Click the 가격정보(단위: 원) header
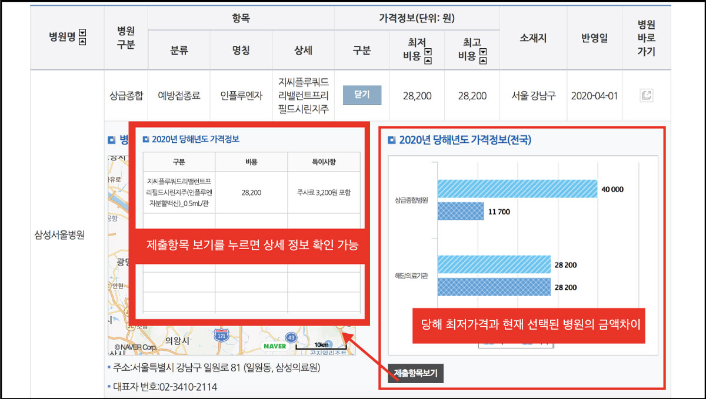This screenshot has height=399, width=706. tap(417, 18)
